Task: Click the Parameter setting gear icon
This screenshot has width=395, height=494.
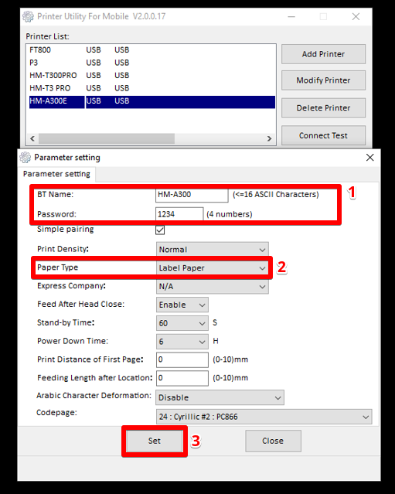Action: click(x=26, y=157)
